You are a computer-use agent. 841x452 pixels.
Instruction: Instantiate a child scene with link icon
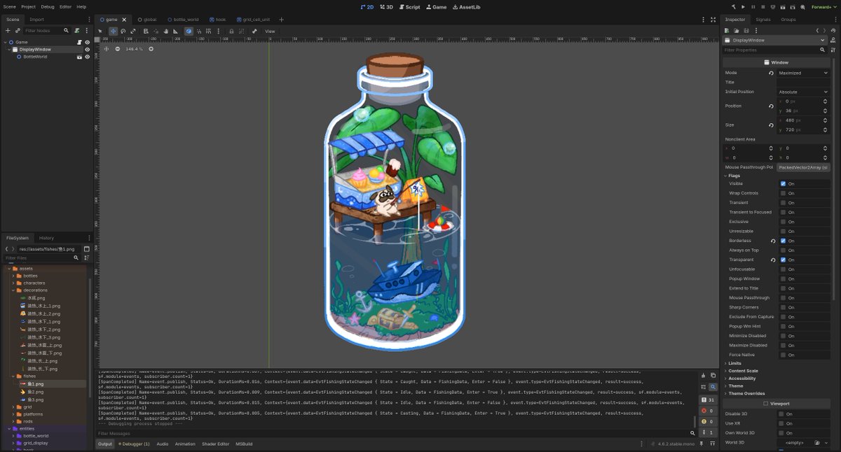coord(18,31)
